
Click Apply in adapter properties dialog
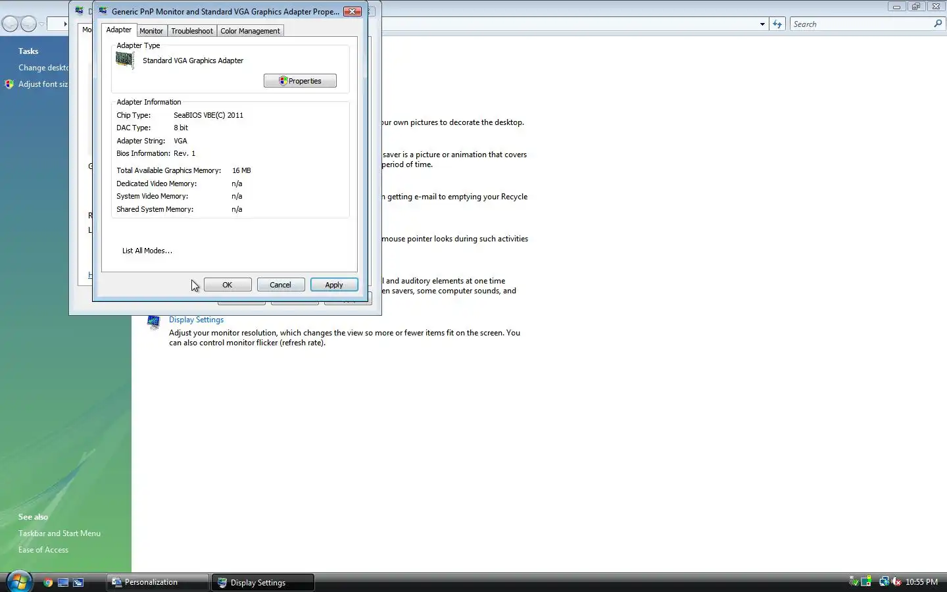(334, 285)
